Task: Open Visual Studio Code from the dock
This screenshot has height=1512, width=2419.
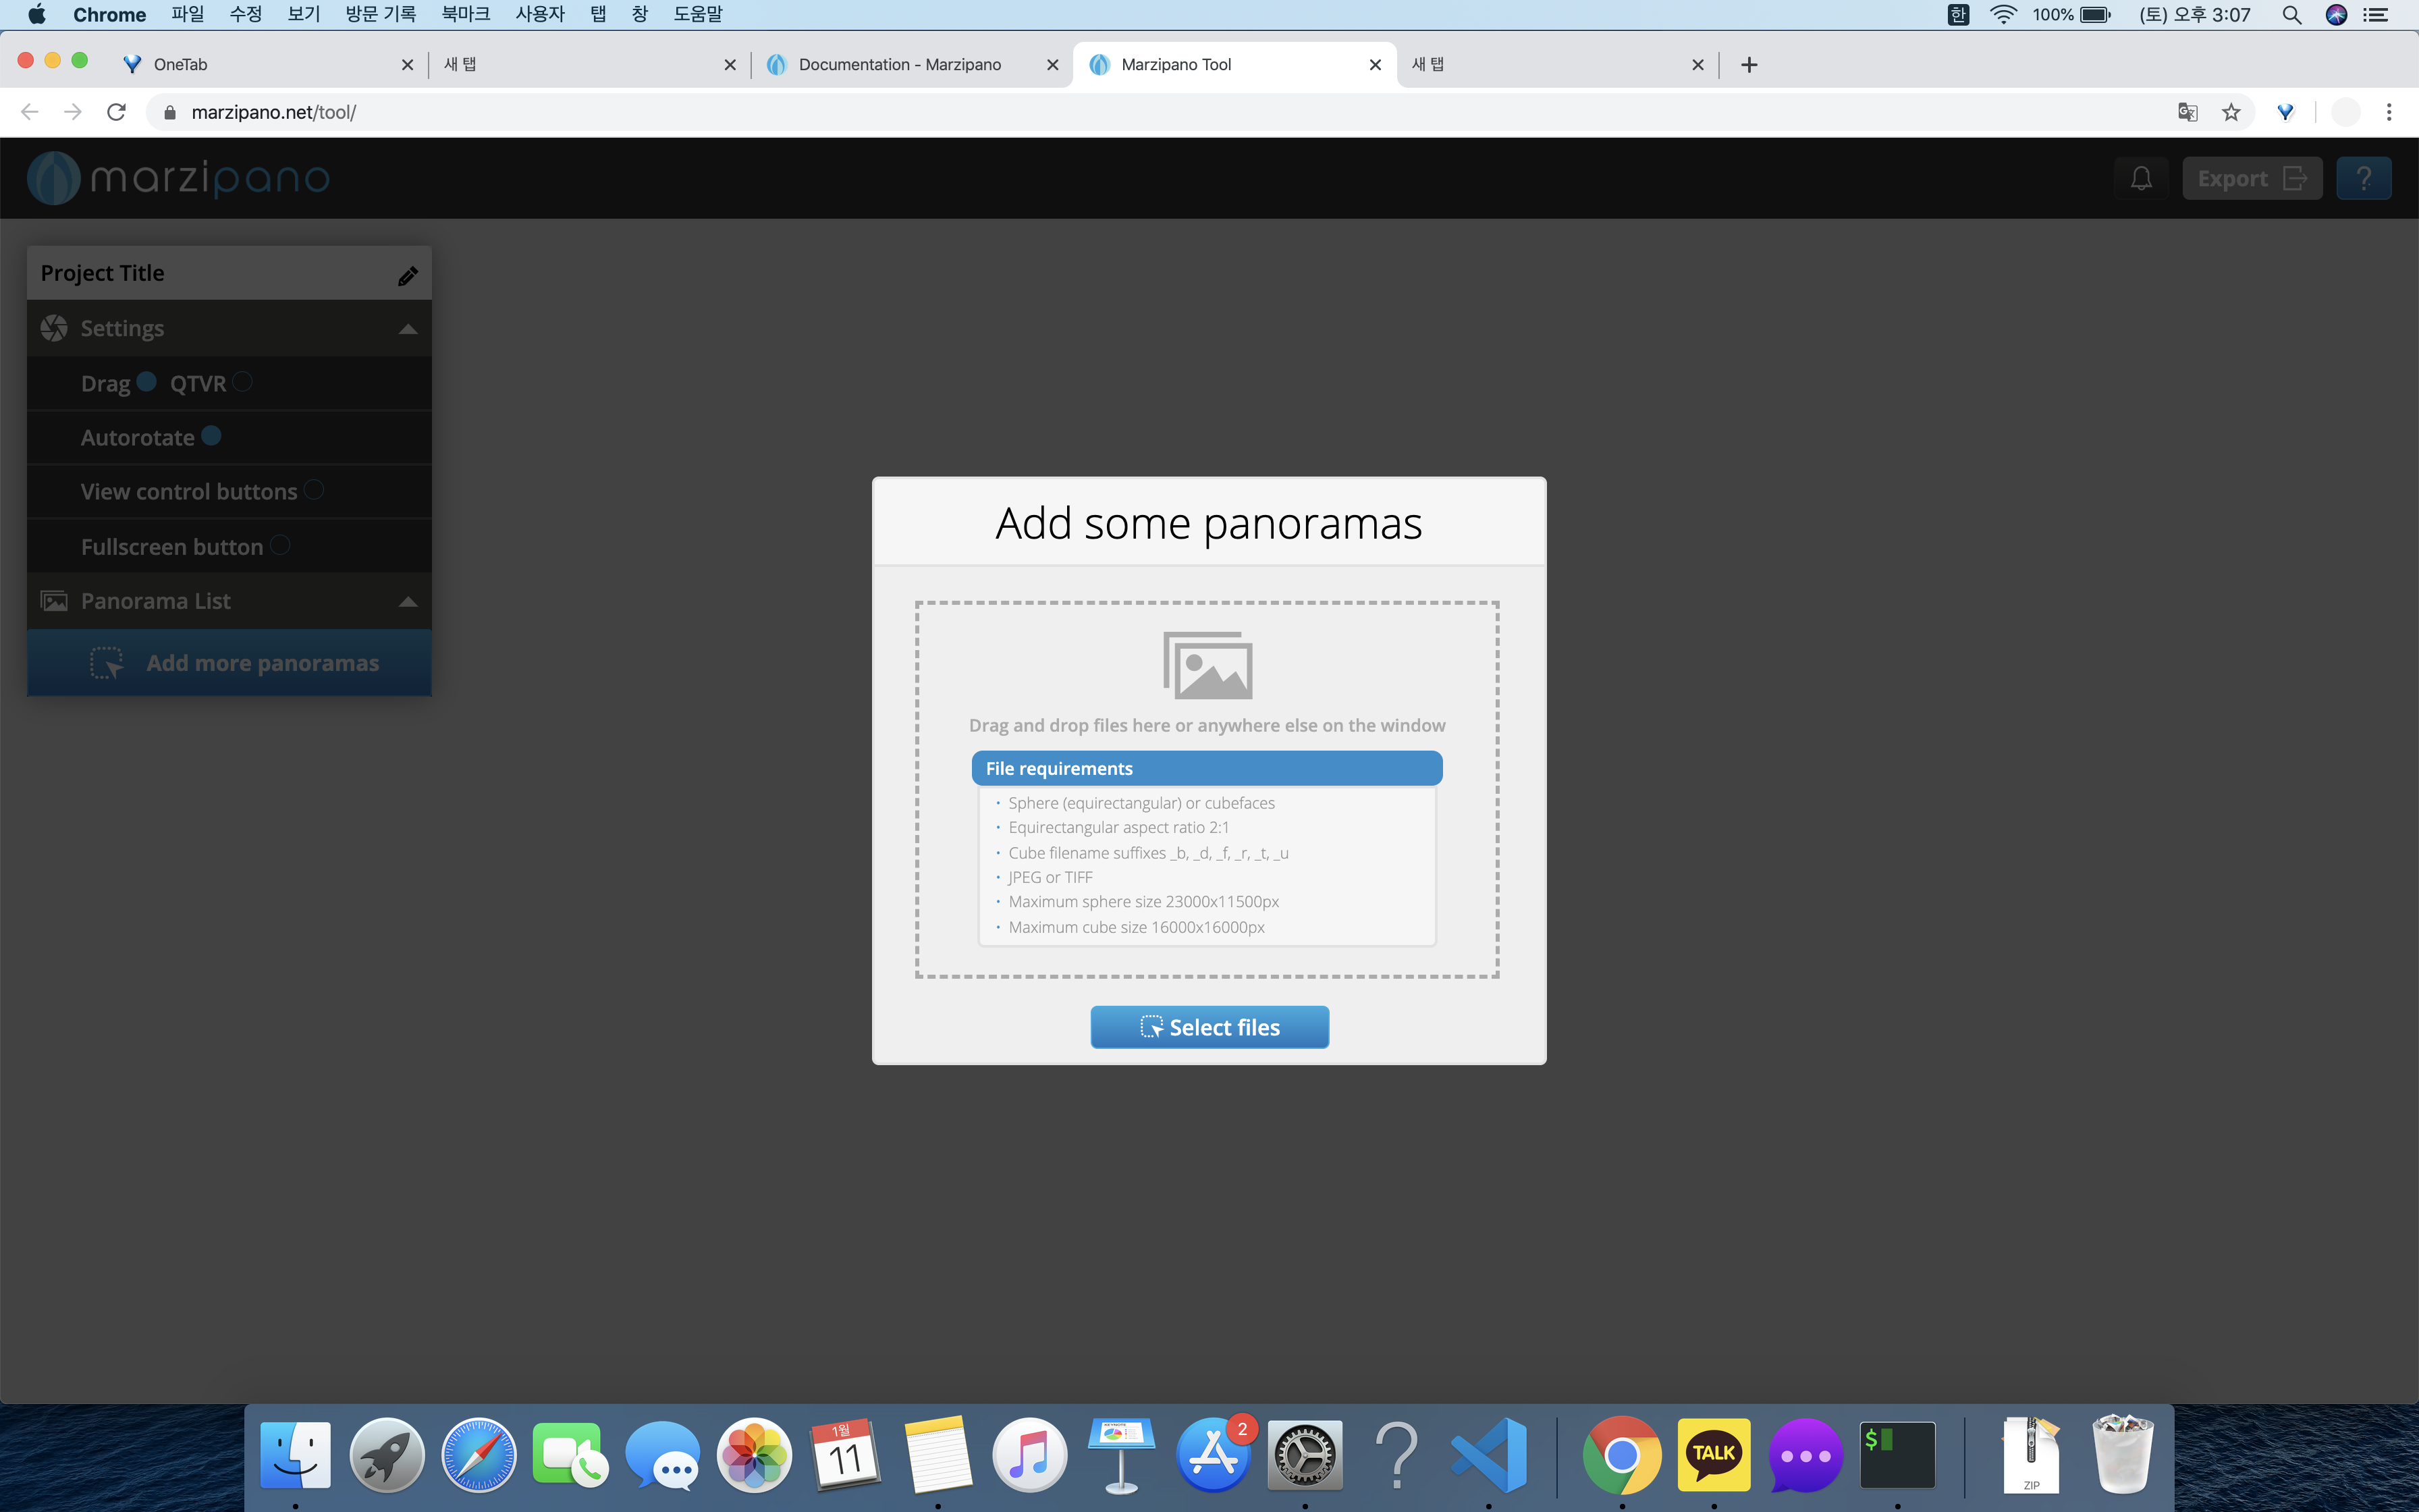Action: [1488, 1454]
